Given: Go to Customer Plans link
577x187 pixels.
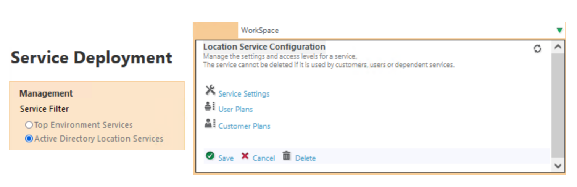Looking at the screenshot, I should [x=244, y=126].
